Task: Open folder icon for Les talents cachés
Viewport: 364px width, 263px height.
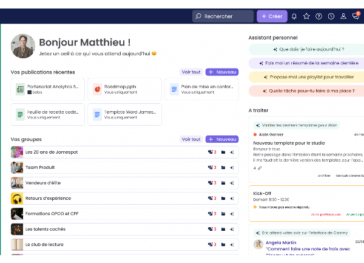Action: tap(223, 230)
